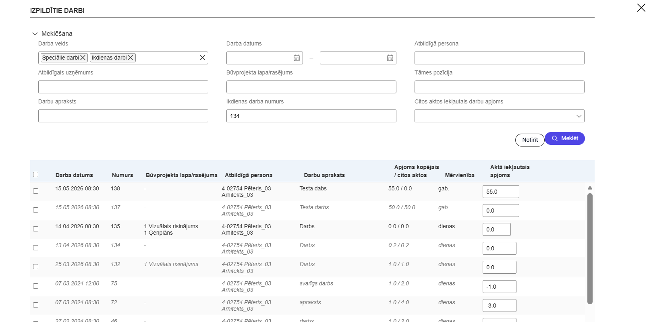Check the row numbered 138

(x=35, y=191)
